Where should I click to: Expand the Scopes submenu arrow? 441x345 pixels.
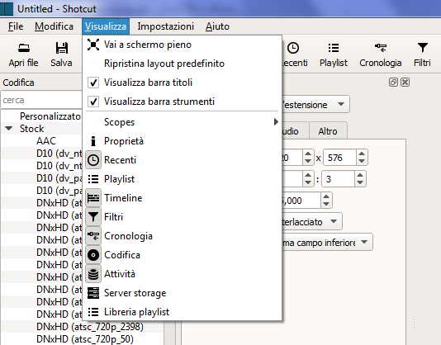pos(276,122)
